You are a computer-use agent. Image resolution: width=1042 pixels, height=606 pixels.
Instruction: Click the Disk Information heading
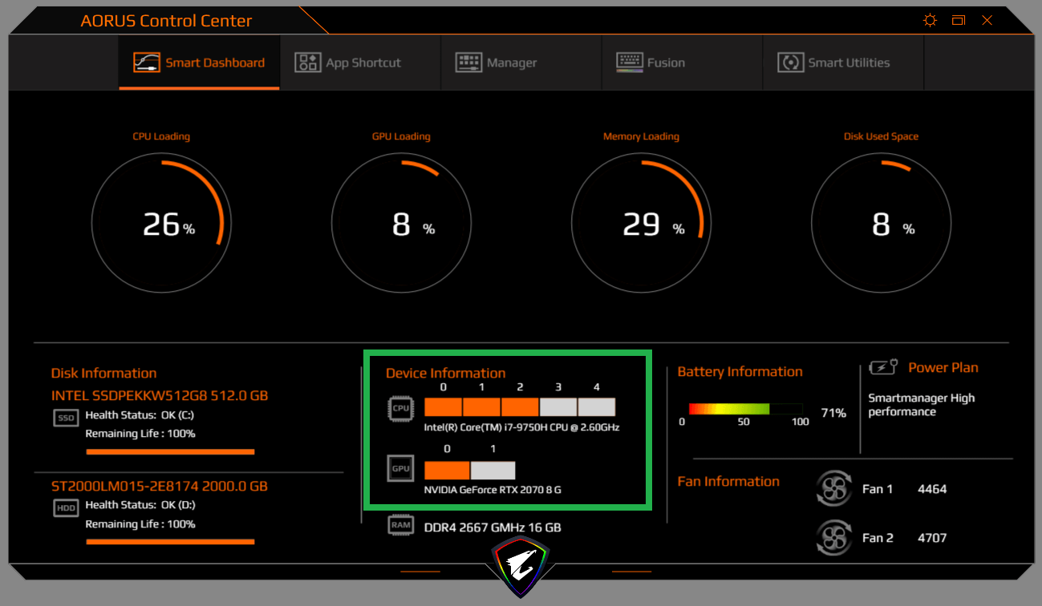click(x=103, y=373)
